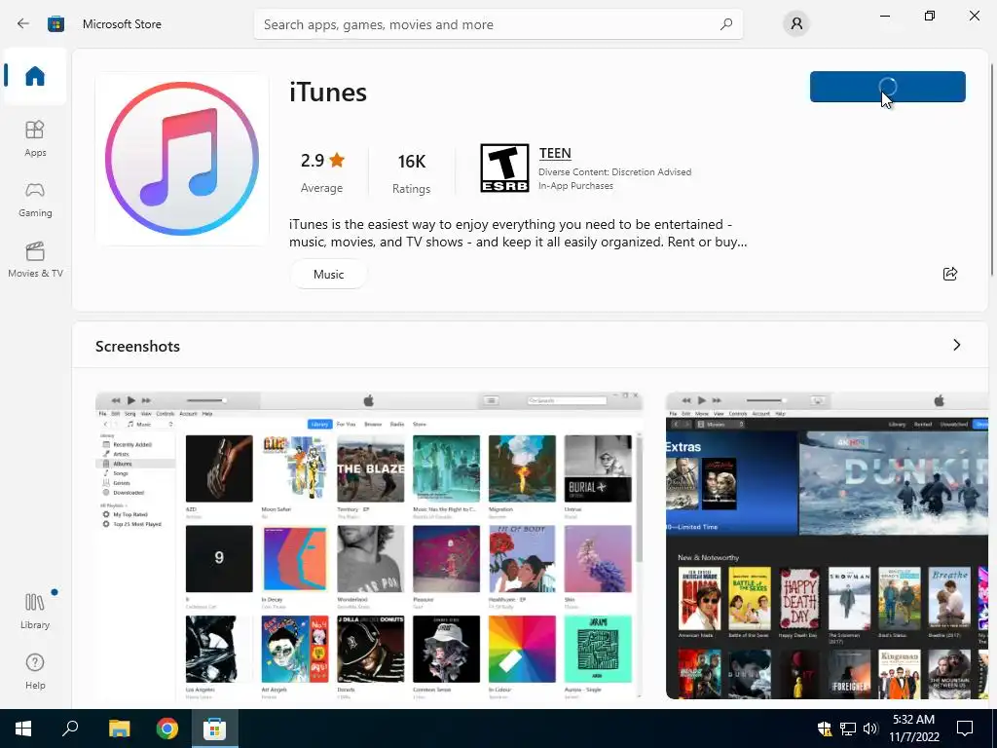
Task: Click the Screenshots heading
Action: point(137,346)
